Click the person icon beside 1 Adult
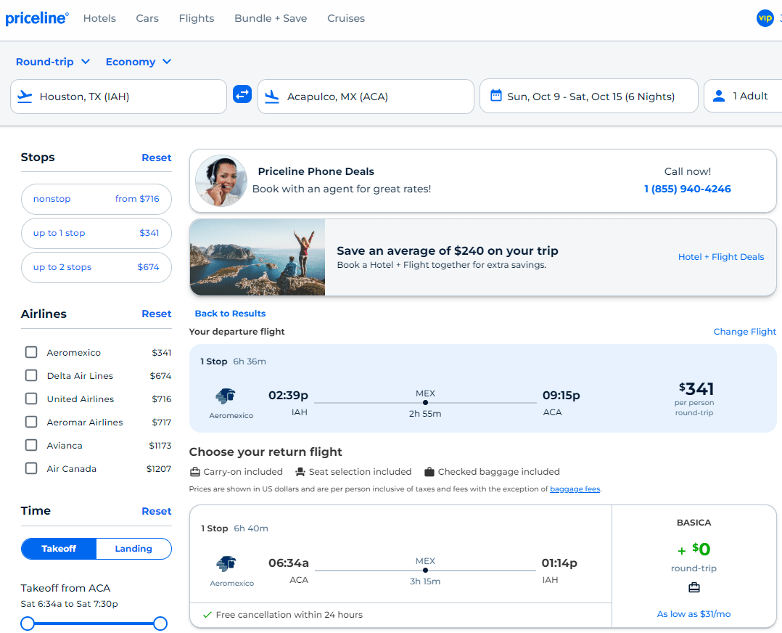The width and height of the screenshot is (782, 633). click(719, 96)
